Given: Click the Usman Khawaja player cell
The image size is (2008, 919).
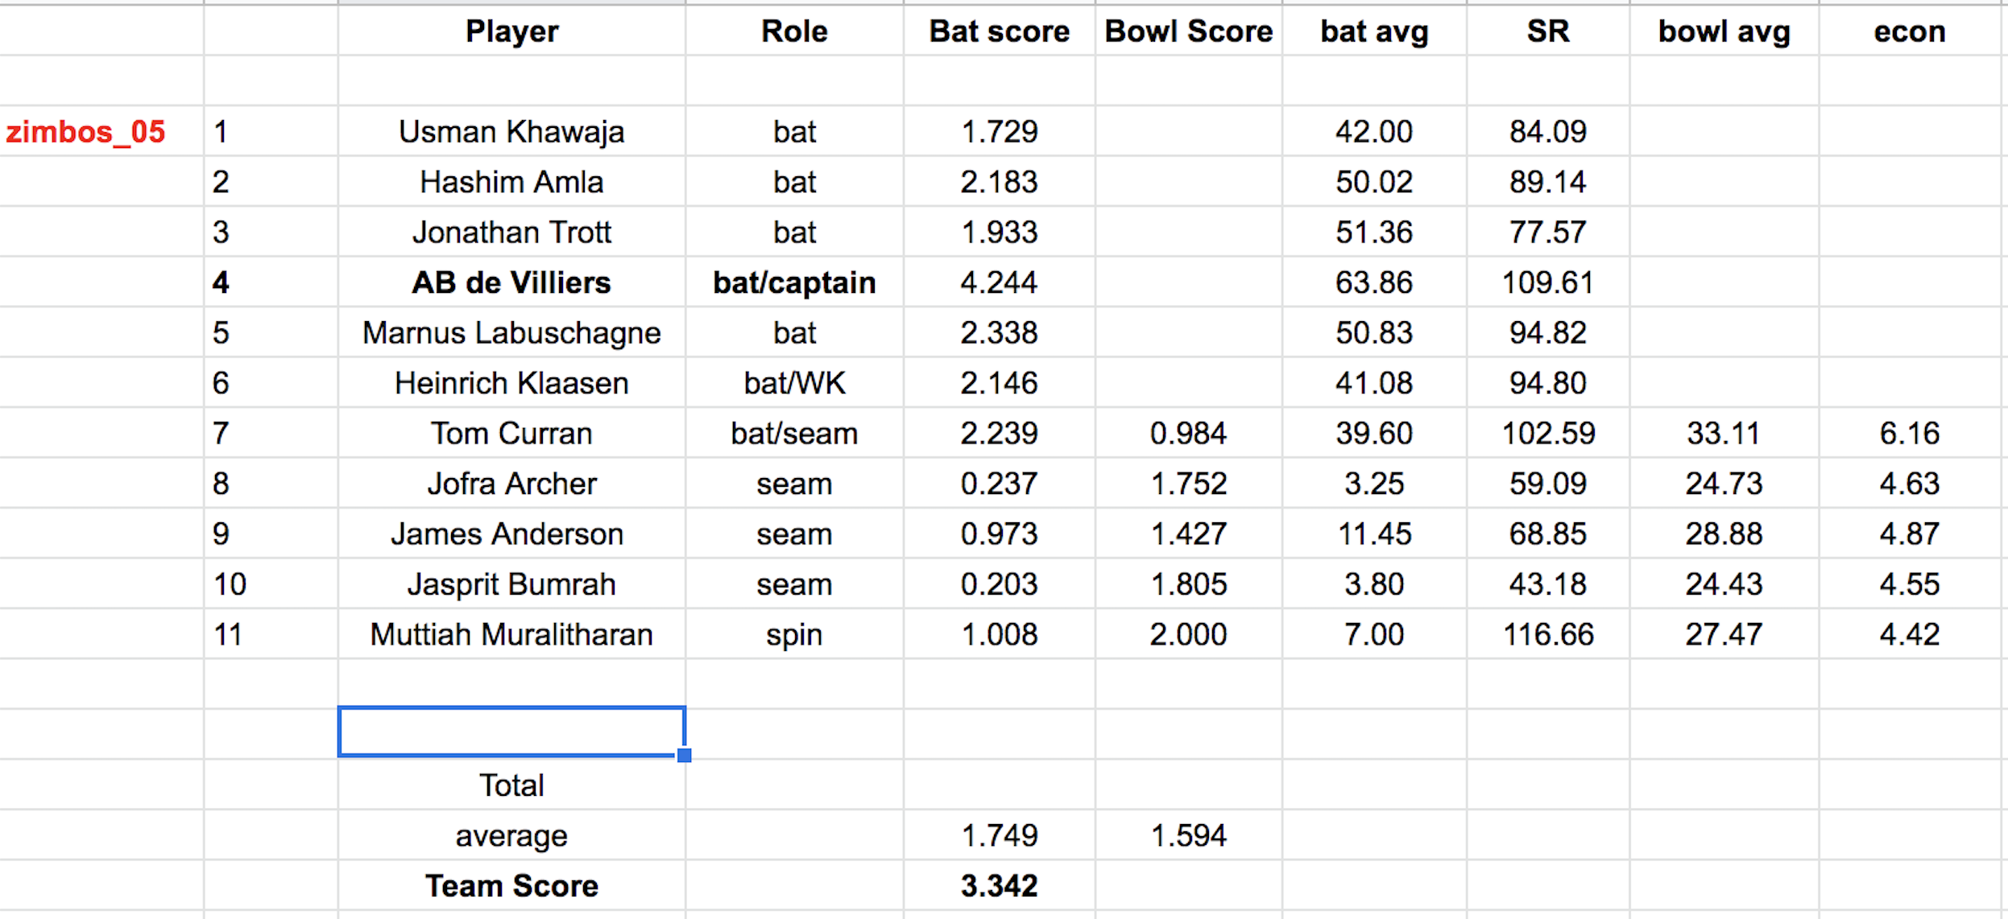Looking at the screenshot, I should tap(511, 131).
